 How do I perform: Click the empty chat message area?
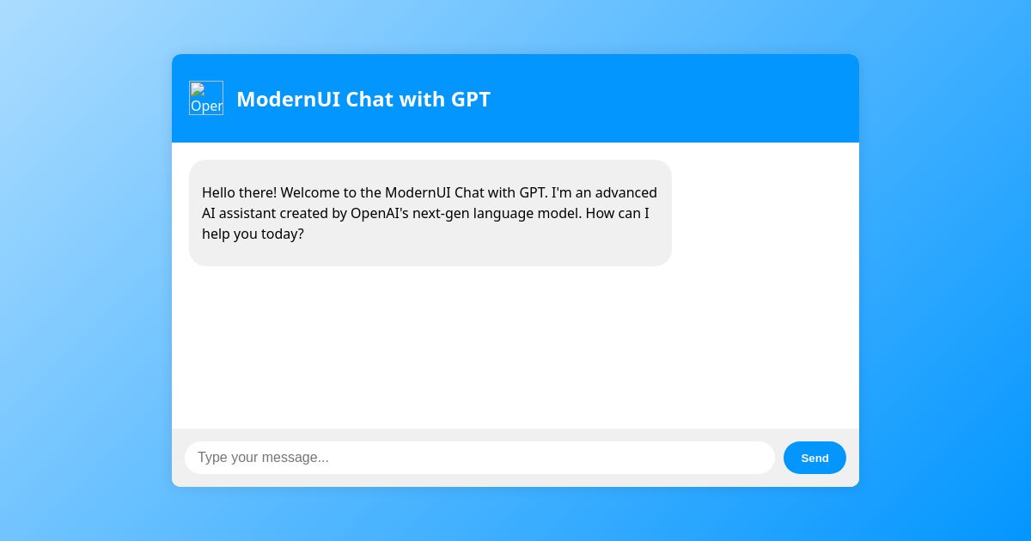tap(515, 343)
